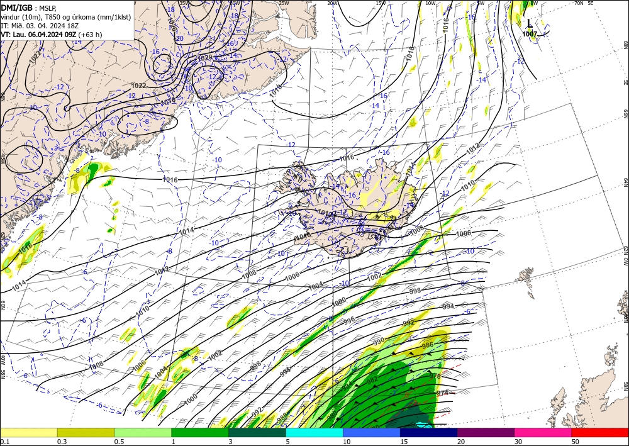
Task: Pick the cyan 5 mm legend swatch
Action: 314,432
